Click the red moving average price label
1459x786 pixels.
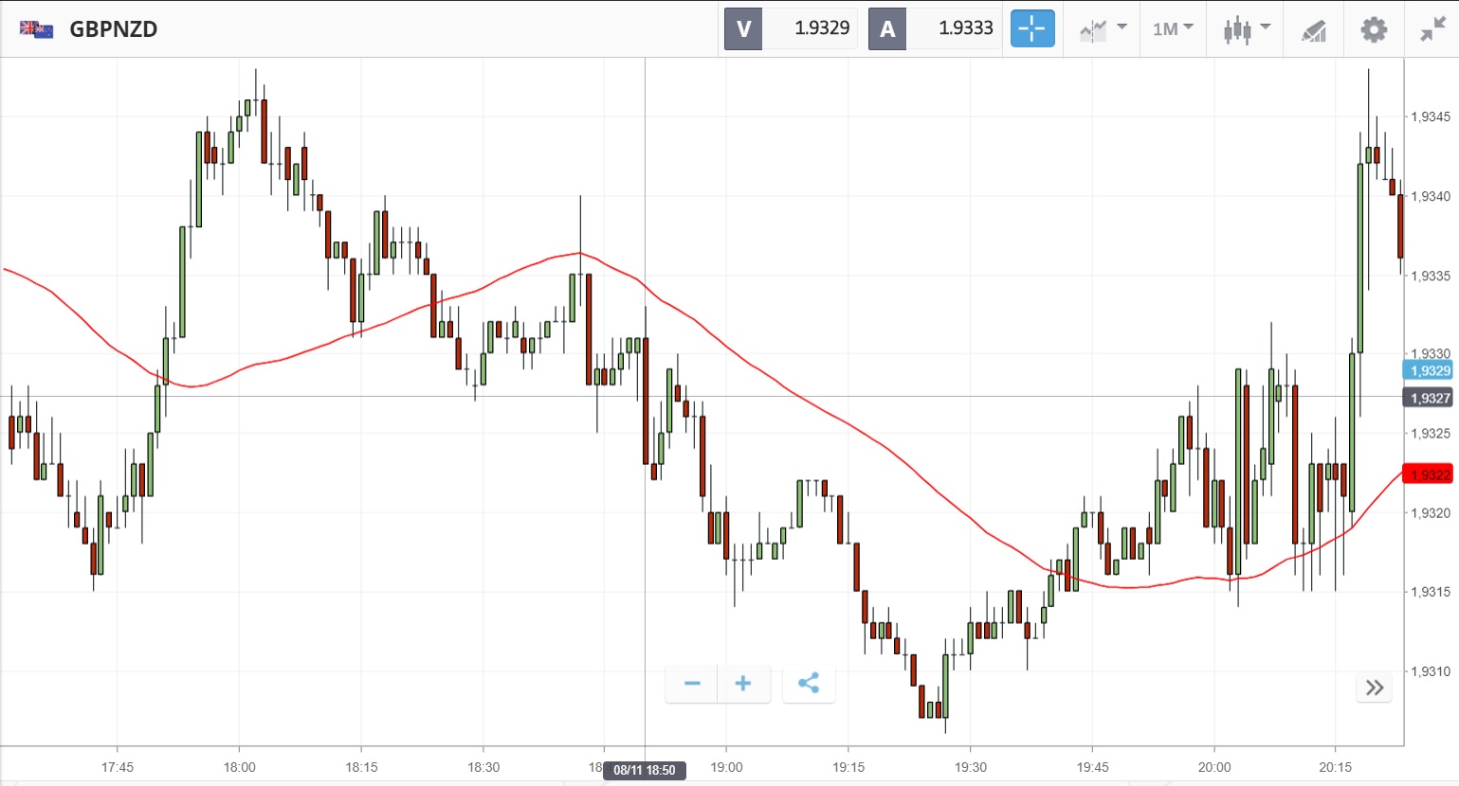[x=1428, y=474]
